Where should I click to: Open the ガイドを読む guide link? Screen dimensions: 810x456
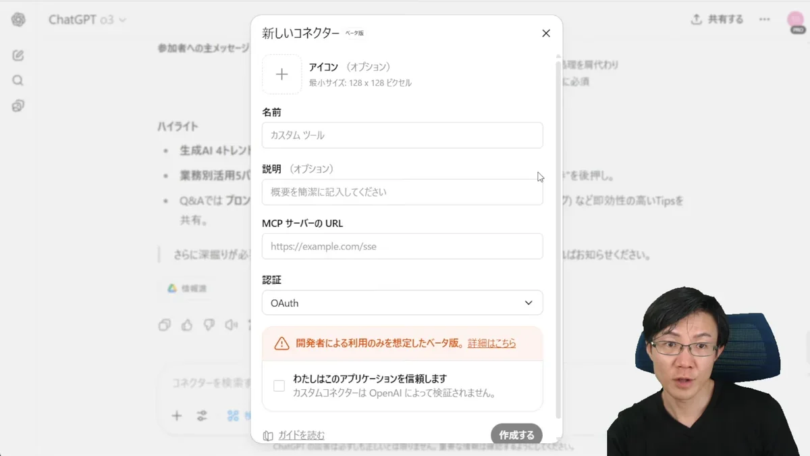point(294,435)
